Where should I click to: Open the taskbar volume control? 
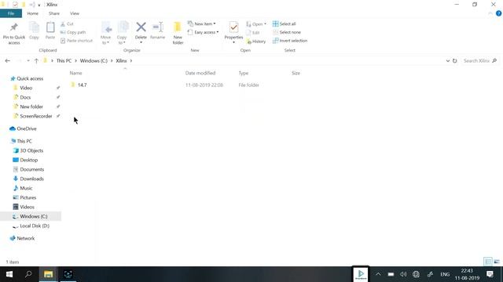click(403, 274)
